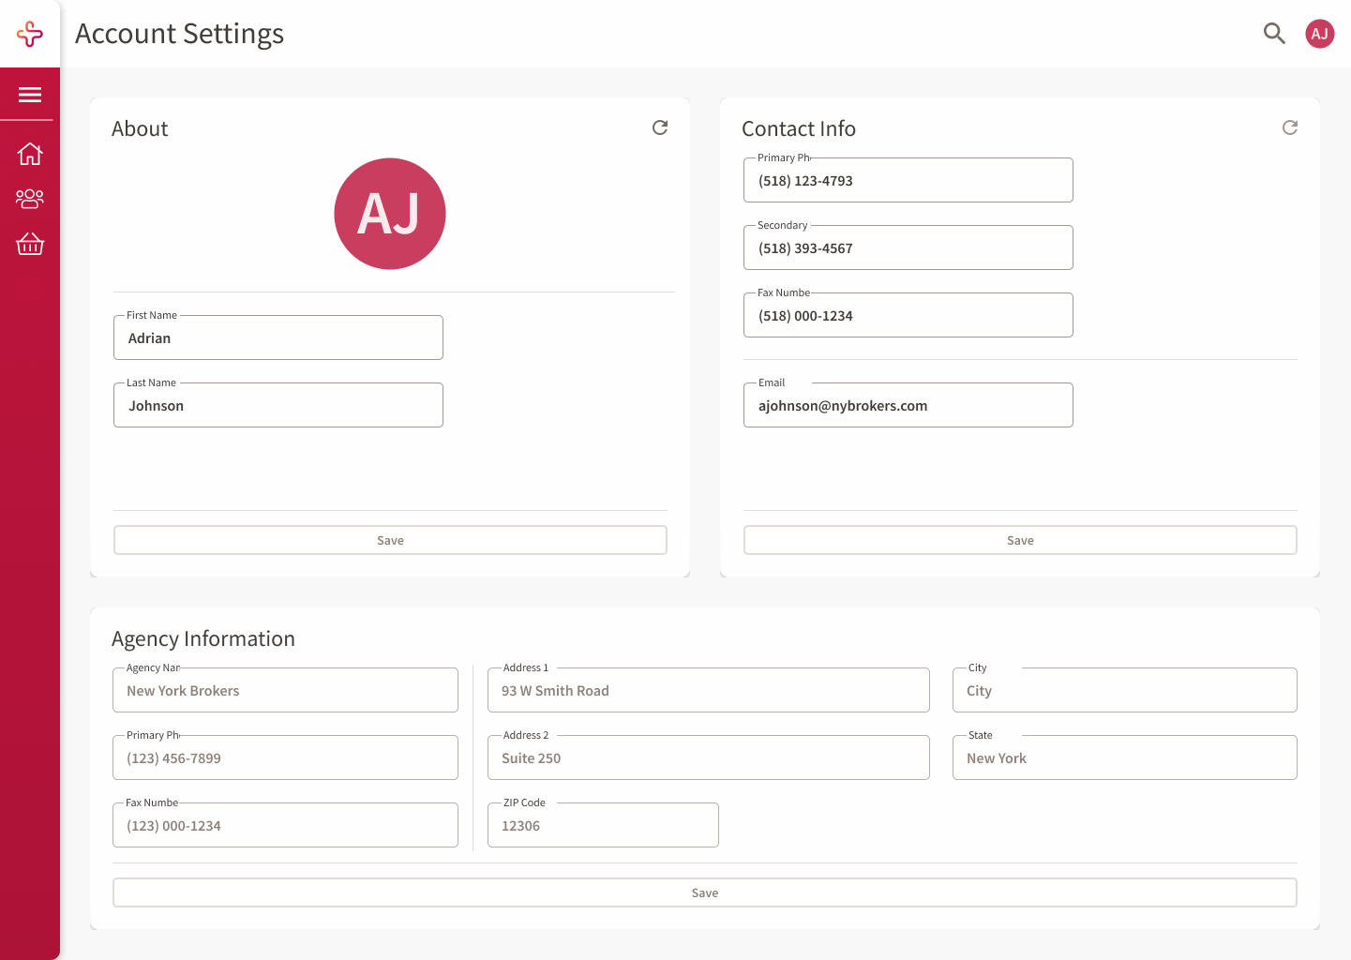Reset the About section with the refresh icon

pyautogui.click(x=660, y=127)
